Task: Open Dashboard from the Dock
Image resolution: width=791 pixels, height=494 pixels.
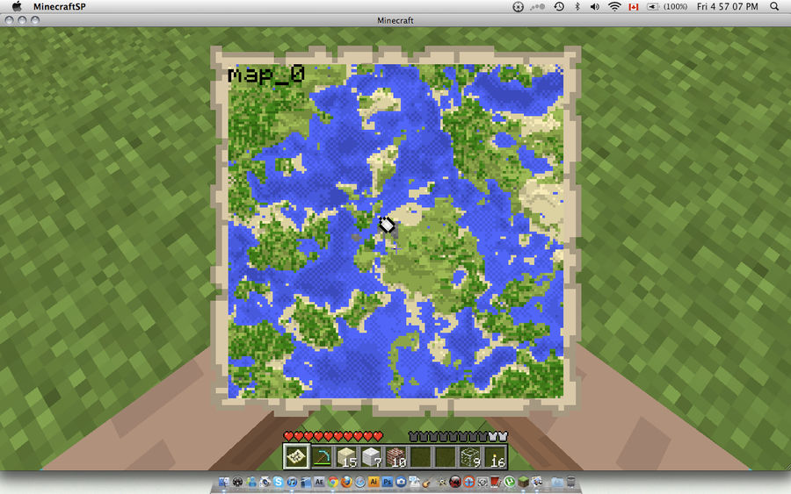Action: tap(237, 482)
